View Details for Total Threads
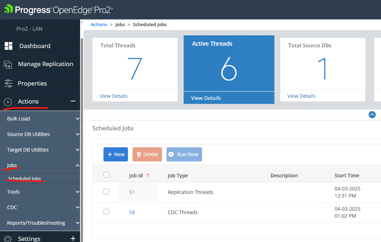The height and width of the screenshot is (242, 381). (x=113, y=96)
